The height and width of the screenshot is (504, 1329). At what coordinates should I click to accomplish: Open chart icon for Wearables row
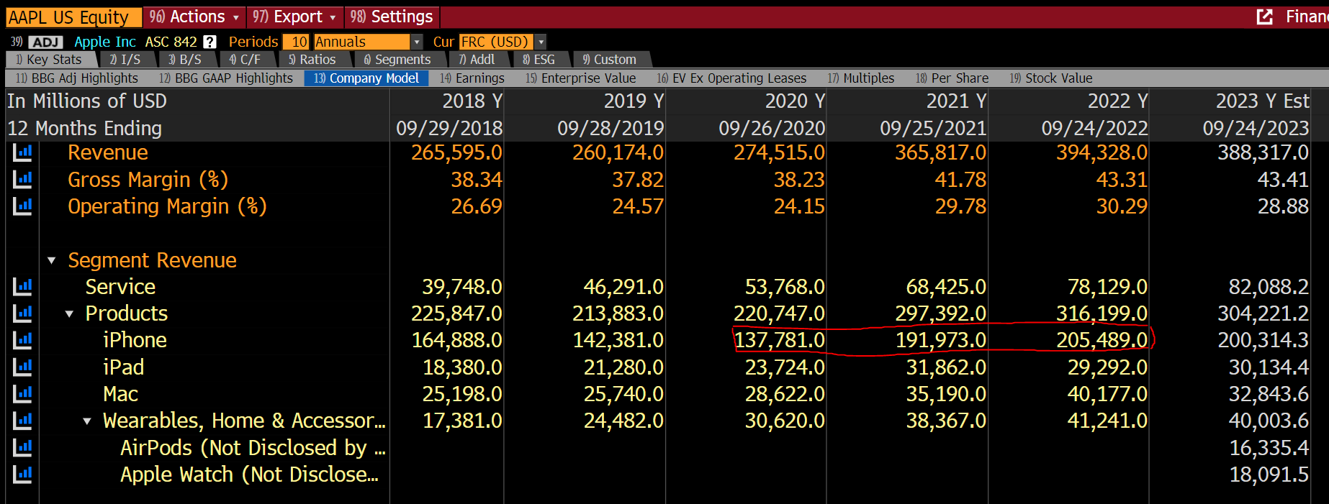click(x=22, y=421)
